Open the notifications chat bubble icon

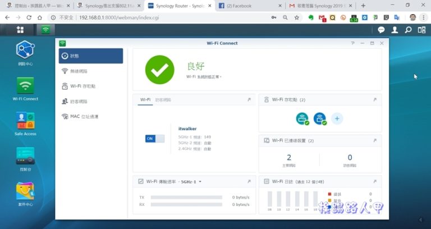(x=381, y=30)
